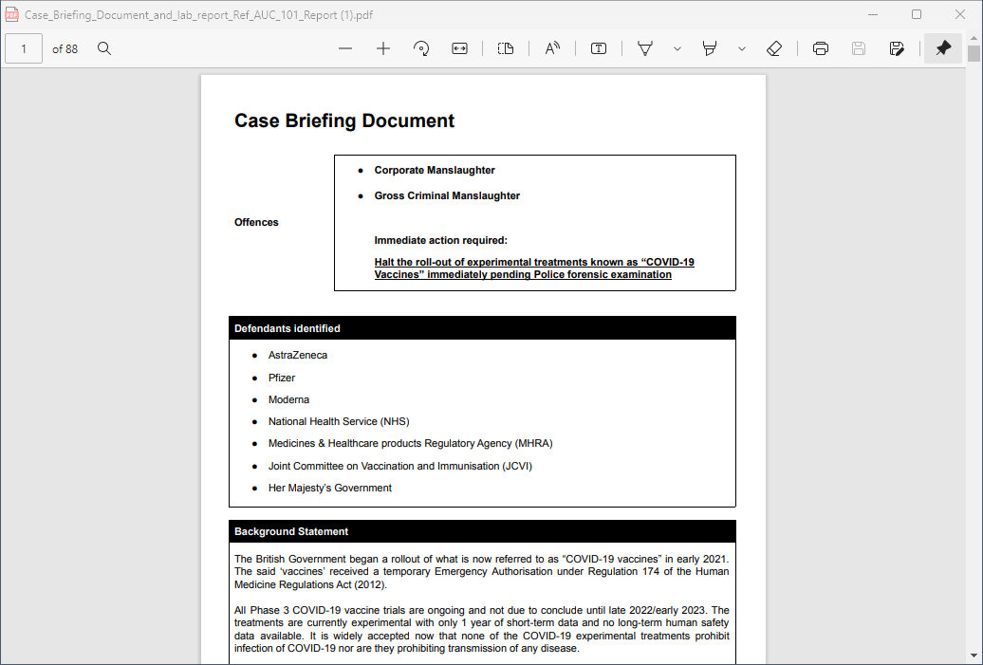This screenshot has height=665, width=983.
Task: Expand the Draw tool options arrow
Action: pos(677,49)
